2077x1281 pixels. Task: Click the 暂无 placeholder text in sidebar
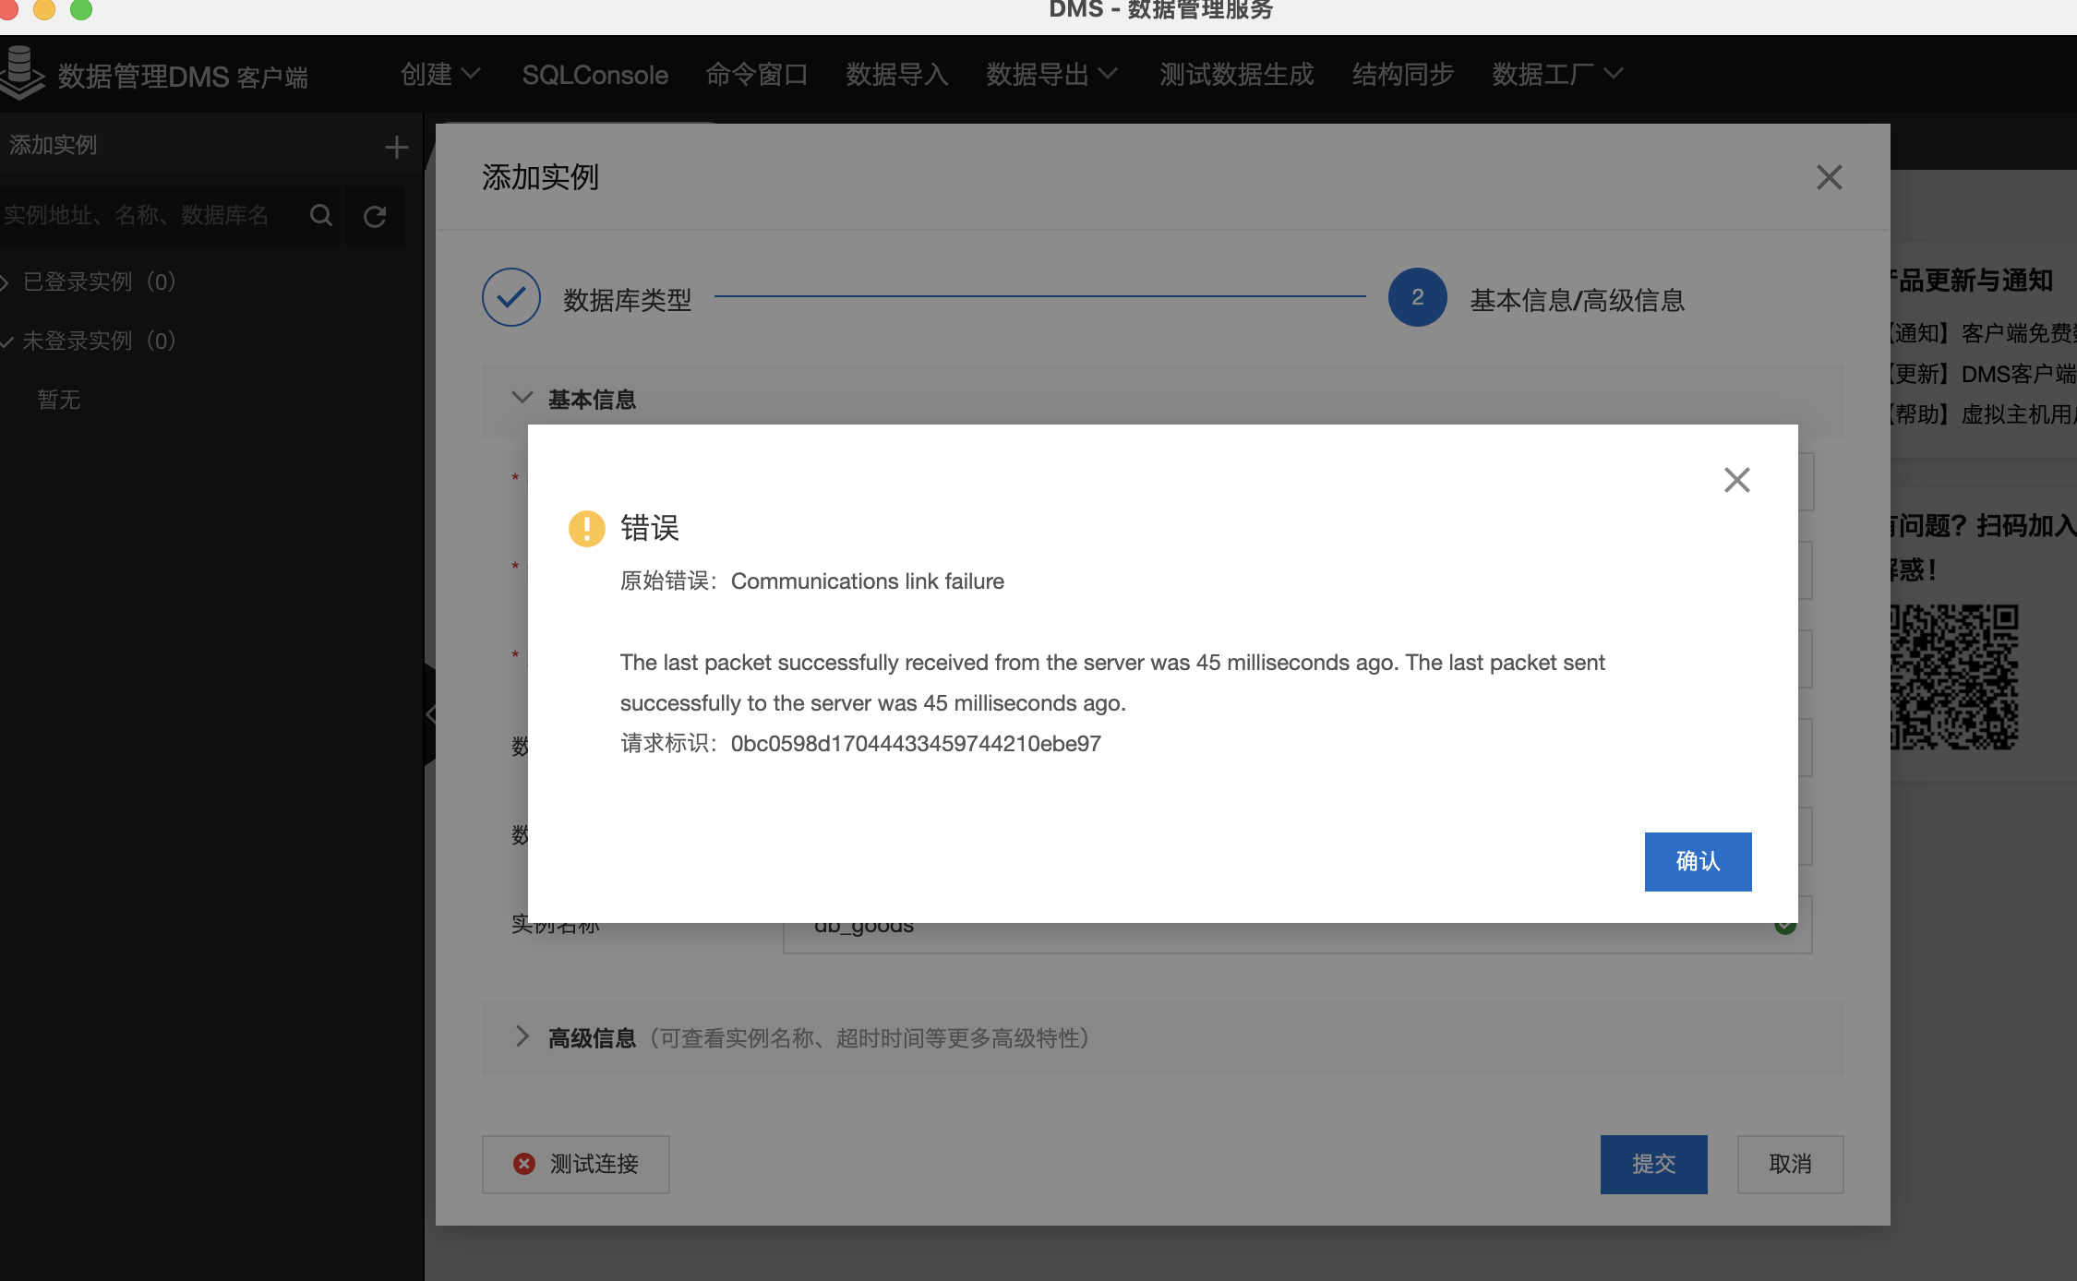[x=59, y=400]
